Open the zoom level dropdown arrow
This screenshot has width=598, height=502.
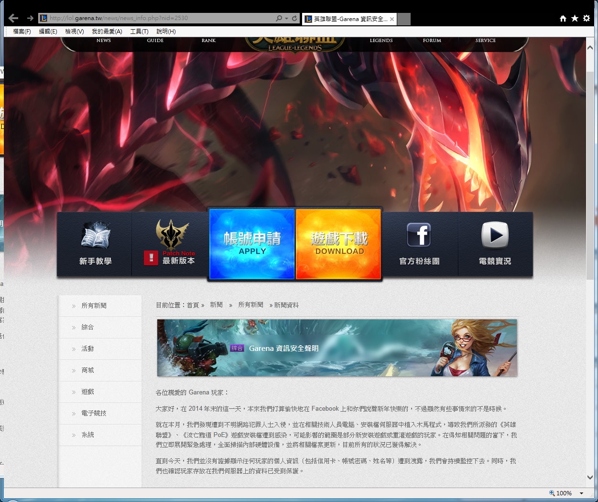(581, 493)
